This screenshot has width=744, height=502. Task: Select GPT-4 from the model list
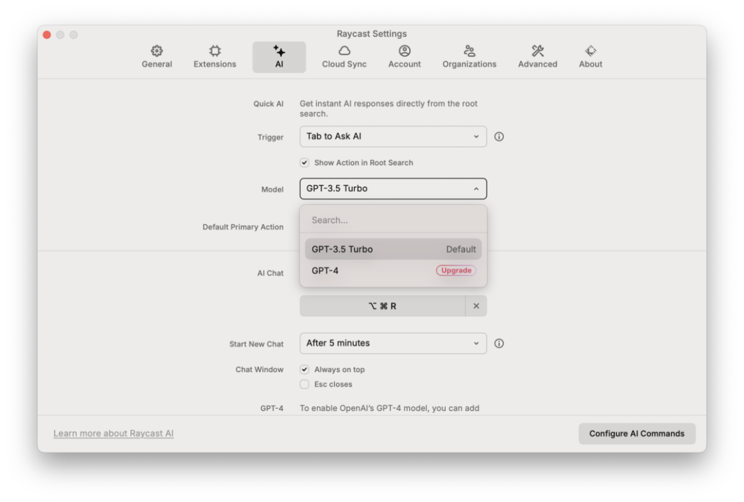393,271
